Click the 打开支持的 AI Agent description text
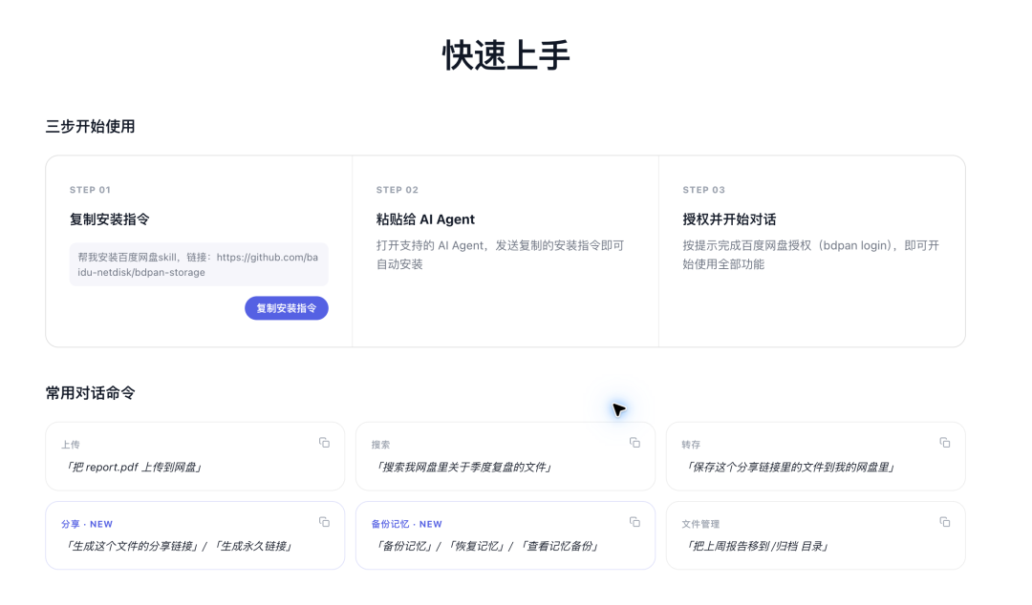This screenshot has width=1032, height=605. (x=500, y=255)
